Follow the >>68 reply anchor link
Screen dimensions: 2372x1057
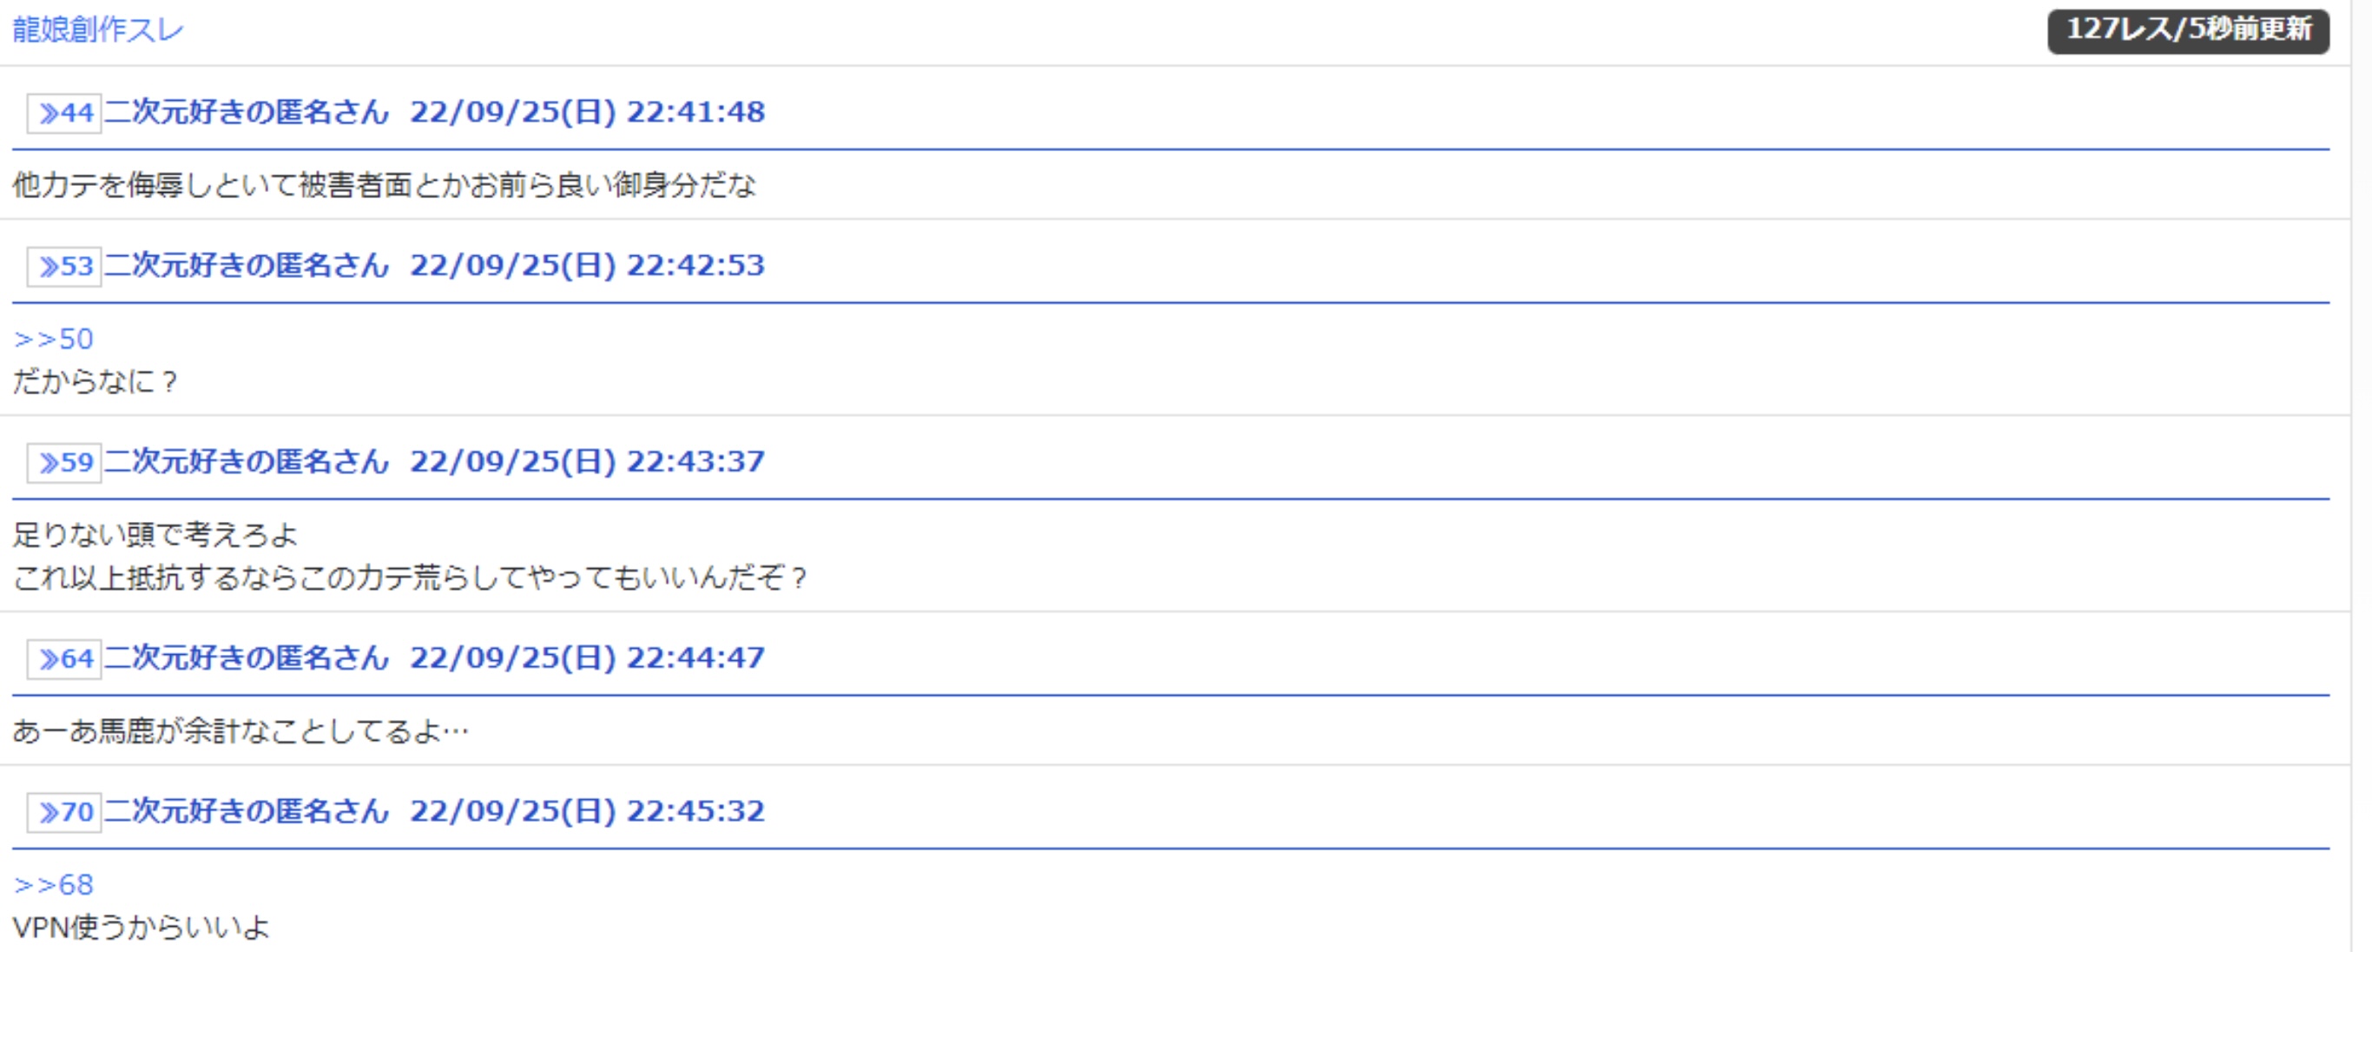point(54,885)
